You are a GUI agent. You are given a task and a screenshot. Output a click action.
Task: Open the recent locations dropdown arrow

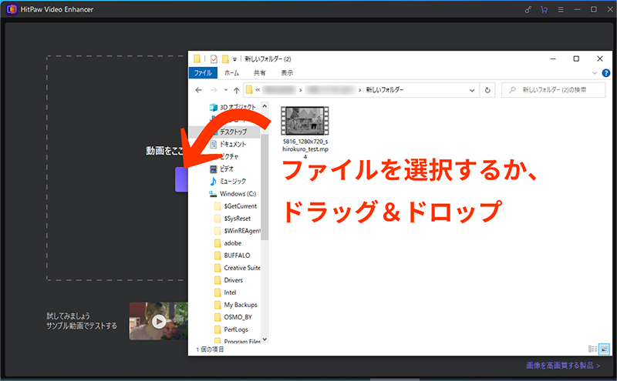coord(226,90)
